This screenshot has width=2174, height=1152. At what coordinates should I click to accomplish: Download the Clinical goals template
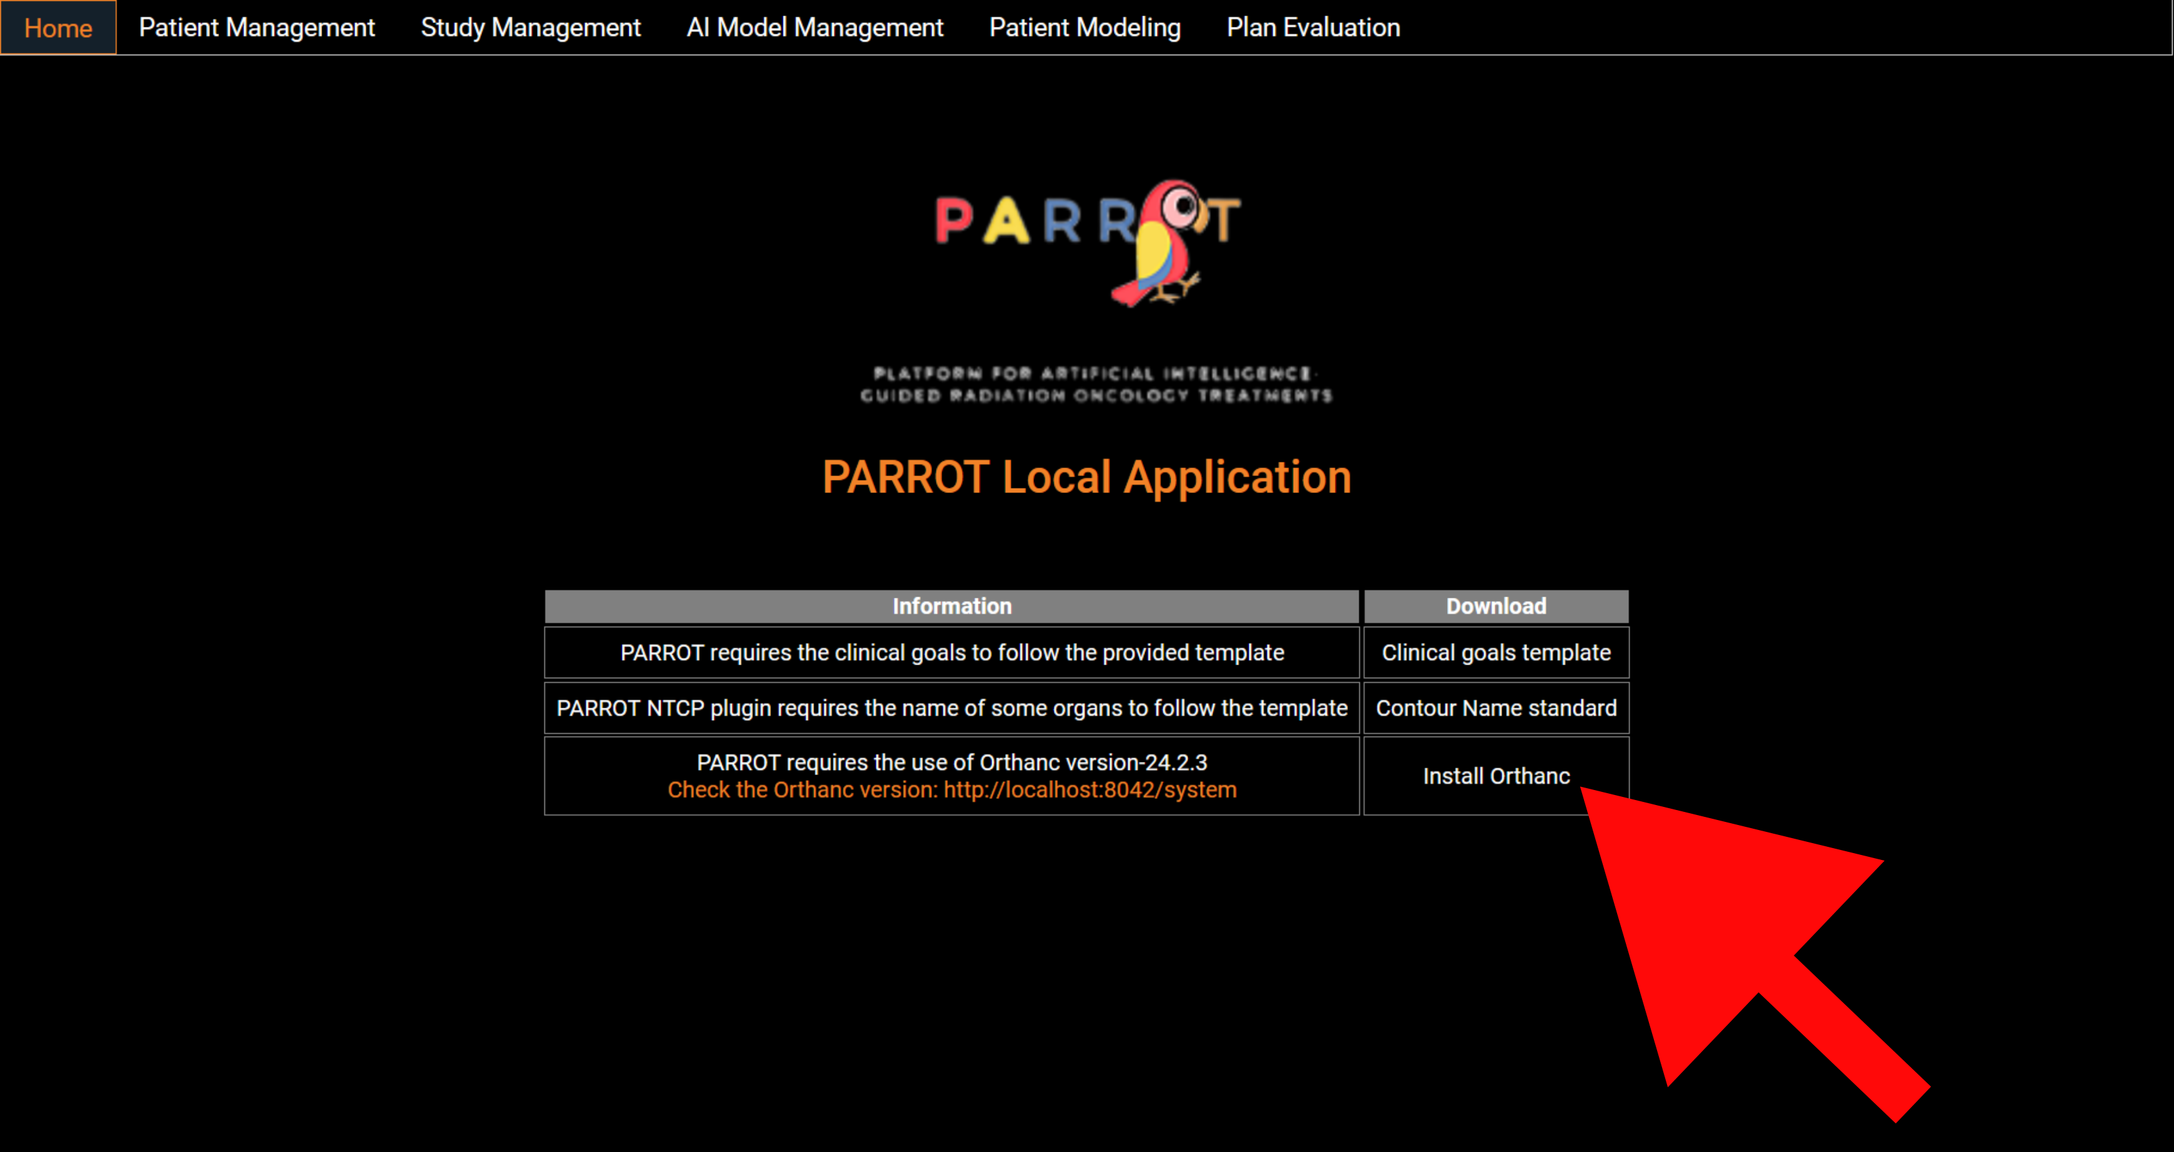tap(1497, 653)
